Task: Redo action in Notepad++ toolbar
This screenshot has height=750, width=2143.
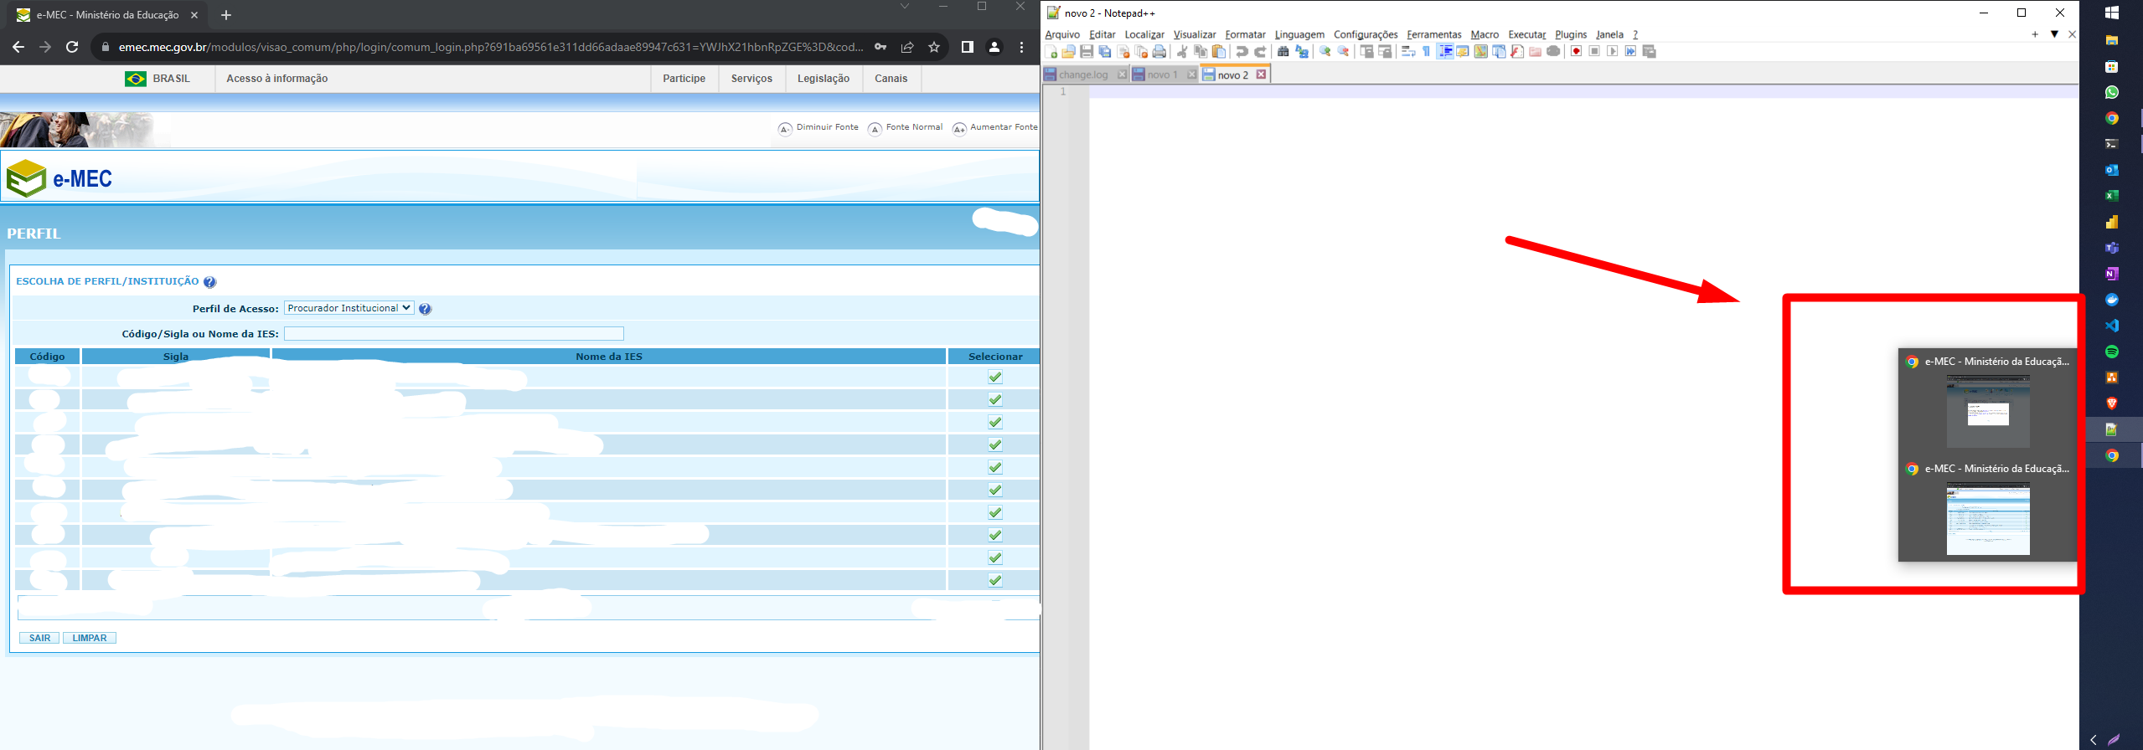Action: [x=1260, y=51]
